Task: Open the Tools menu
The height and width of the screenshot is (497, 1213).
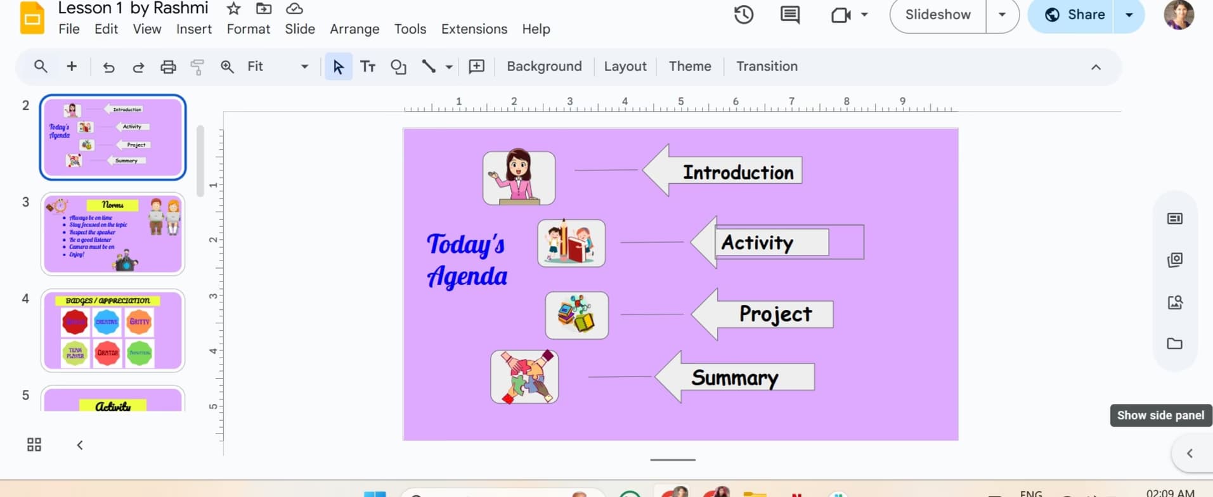Action: pos(410,29)
